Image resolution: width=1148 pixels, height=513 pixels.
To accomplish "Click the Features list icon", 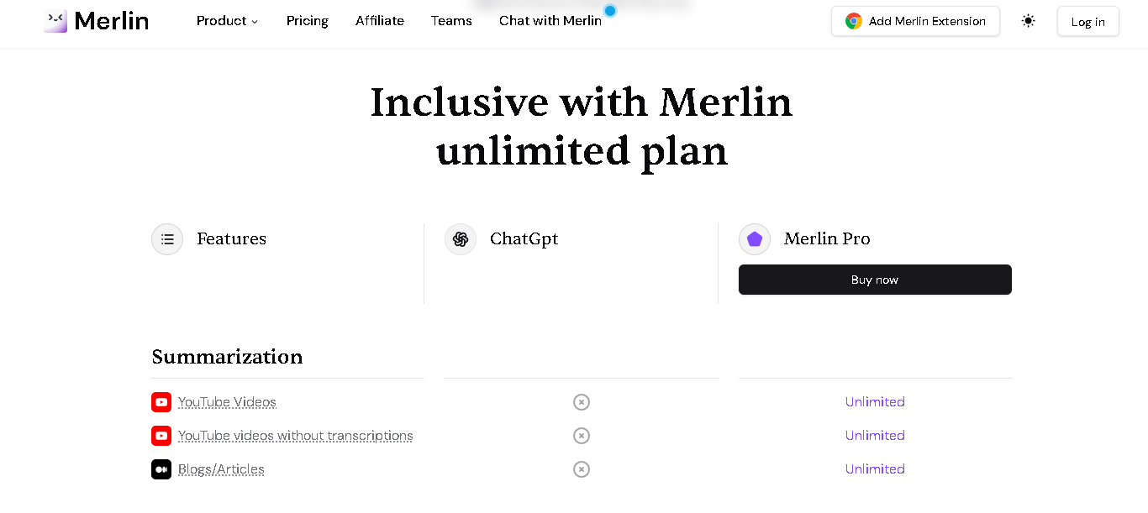I will 167,239.
